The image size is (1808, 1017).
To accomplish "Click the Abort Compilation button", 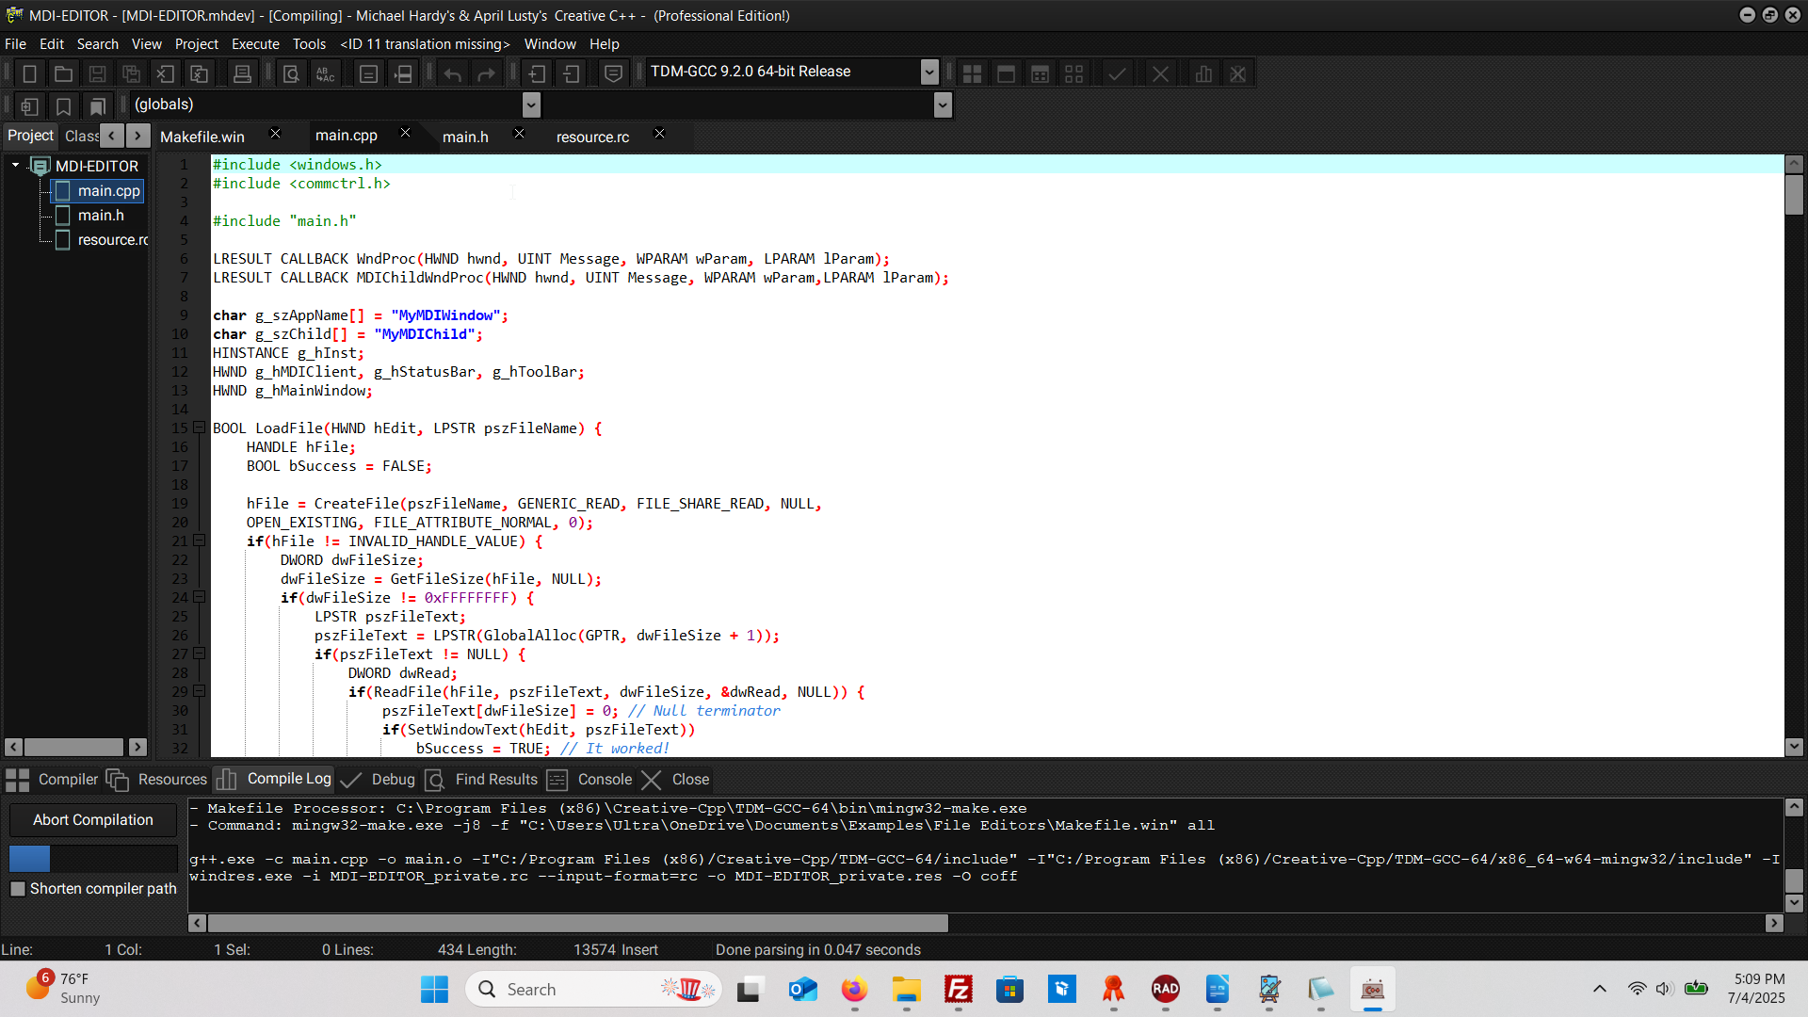I will pos(93,820).
